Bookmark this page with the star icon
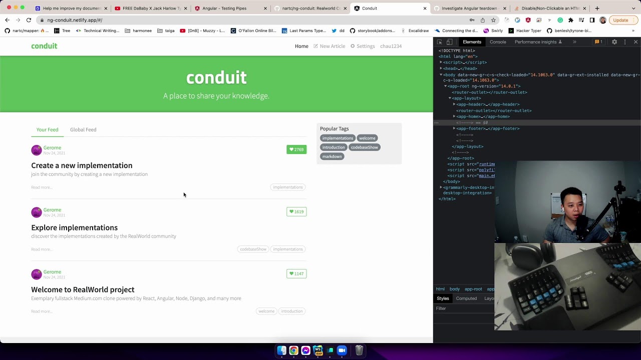The height and width of the screenshot is (360, 641). pyautogui.click(x=493, y=20)
